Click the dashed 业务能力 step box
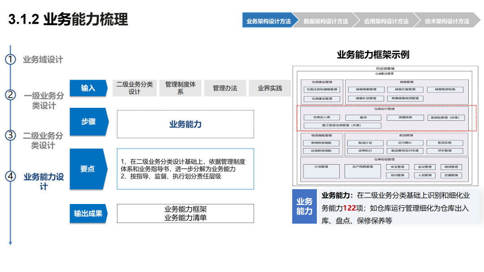The width and height of the screenshot is (484, 272). point(185,124)
